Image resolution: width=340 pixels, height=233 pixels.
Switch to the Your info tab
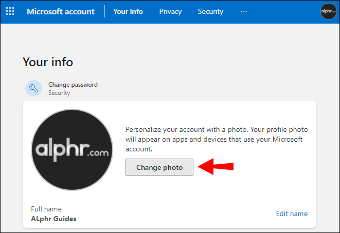pos(128,11)
